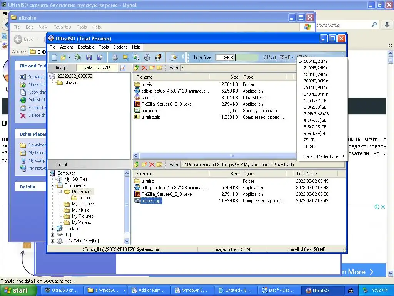Click the Save floppy disk icon
The width and height of the screenshot is (394, 296).
click(x=89, y=57)
